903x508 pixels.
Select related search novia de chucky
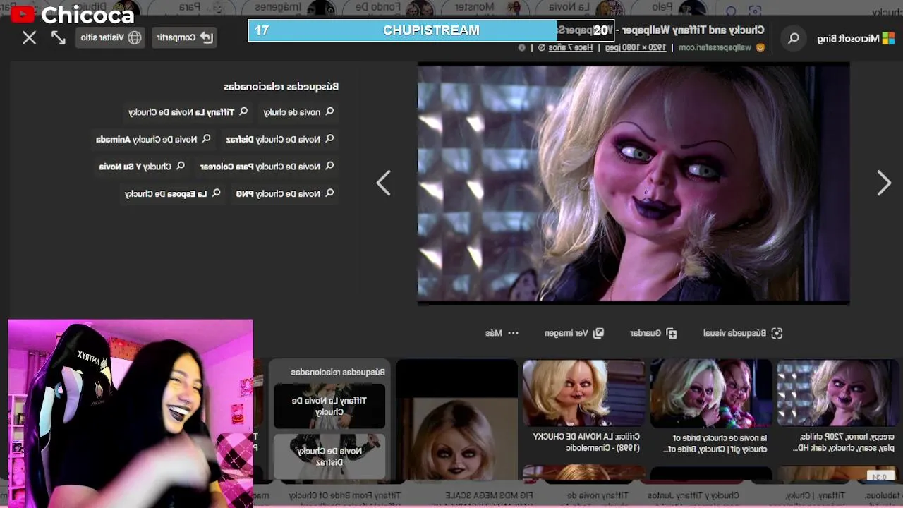point(298,111)
